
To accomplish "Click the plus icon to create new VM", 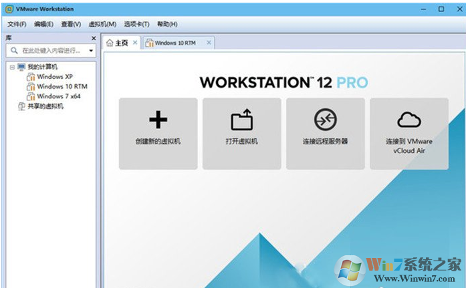I will click(x=158, y=120).
